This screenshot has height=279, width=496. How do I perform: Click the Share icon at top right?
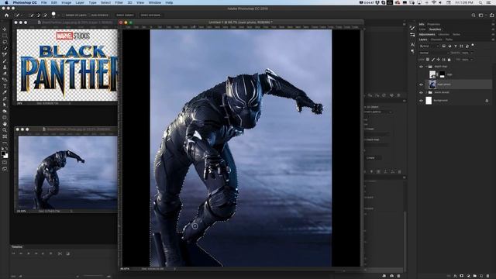click(491, 15)
